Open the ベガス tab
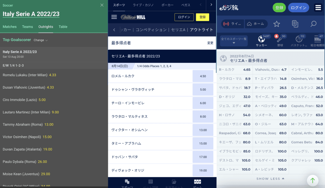Viewport: 325px width, 188px height. (186, 5)
